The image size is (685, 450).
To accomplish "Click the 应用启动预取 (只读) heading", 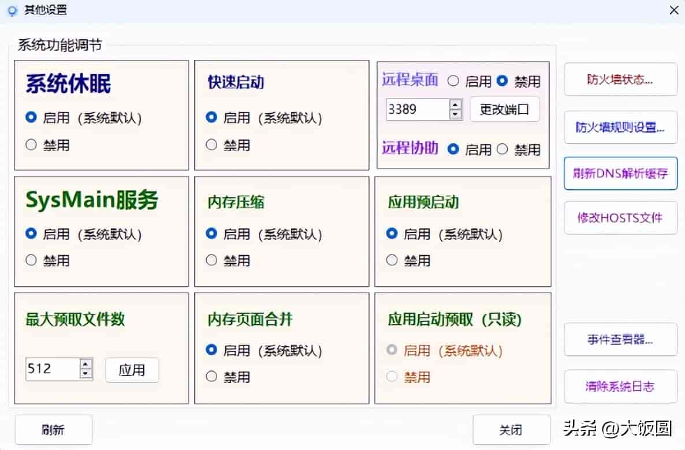I will point(455,319).
